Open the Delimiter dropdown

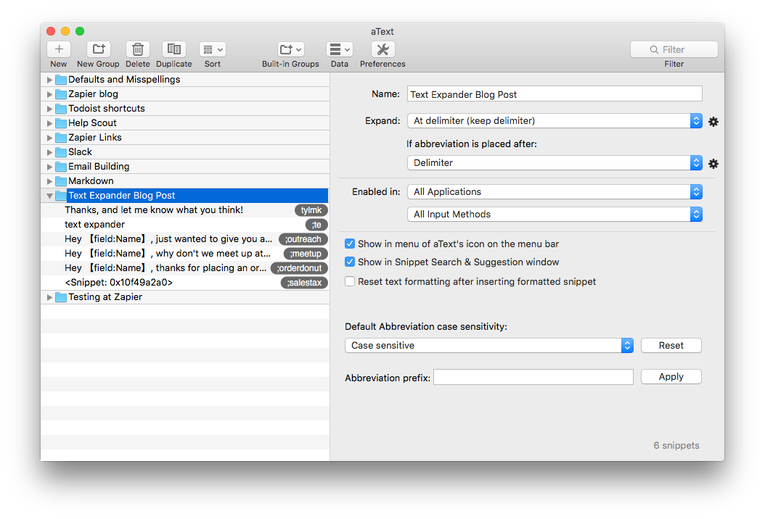point(555,163)
